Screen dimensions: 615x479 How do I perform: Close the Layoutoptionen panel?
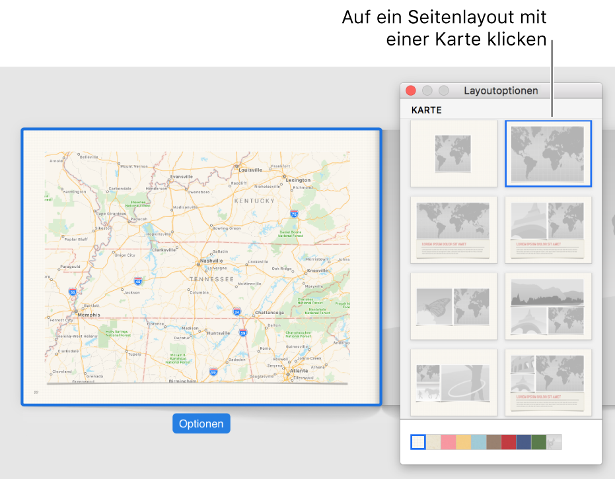(410, 90)
